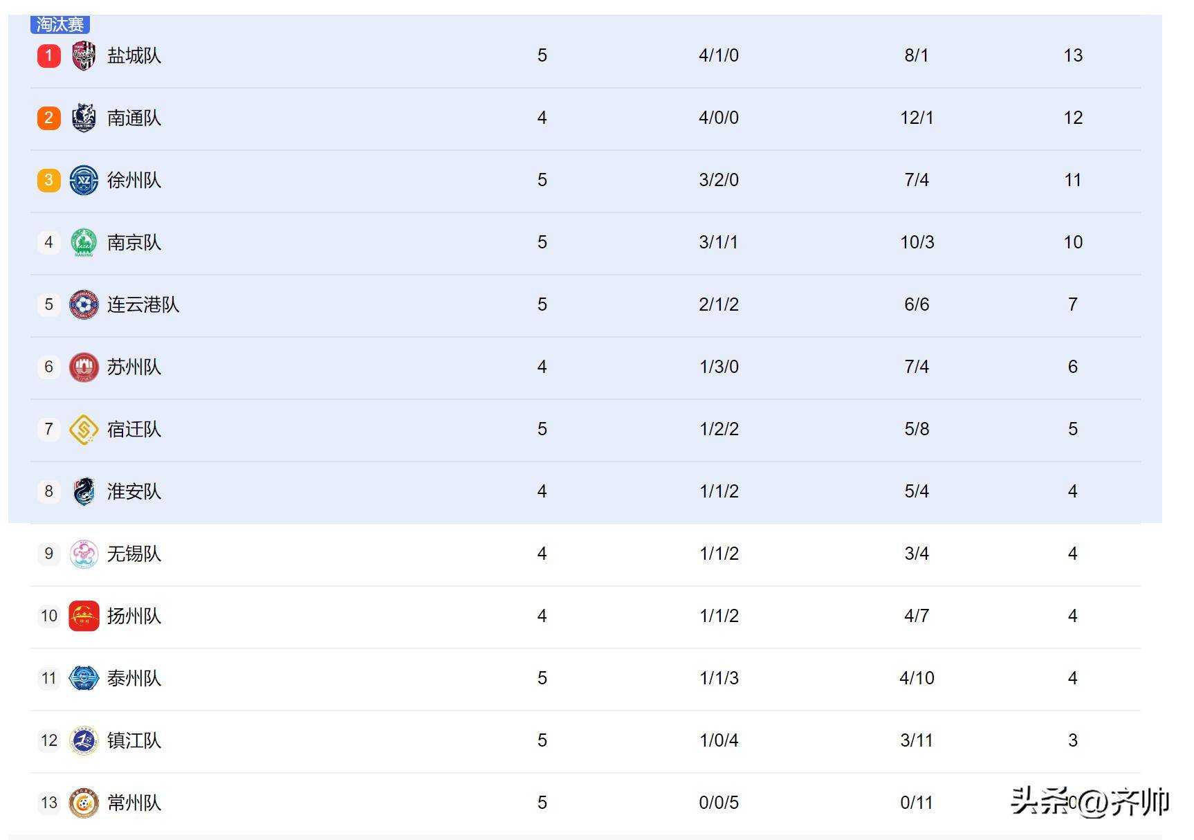Click the yellow diamond 宿迁队 logo
The width and height of the screenshot is (1194, 840).
pos(84,429)
